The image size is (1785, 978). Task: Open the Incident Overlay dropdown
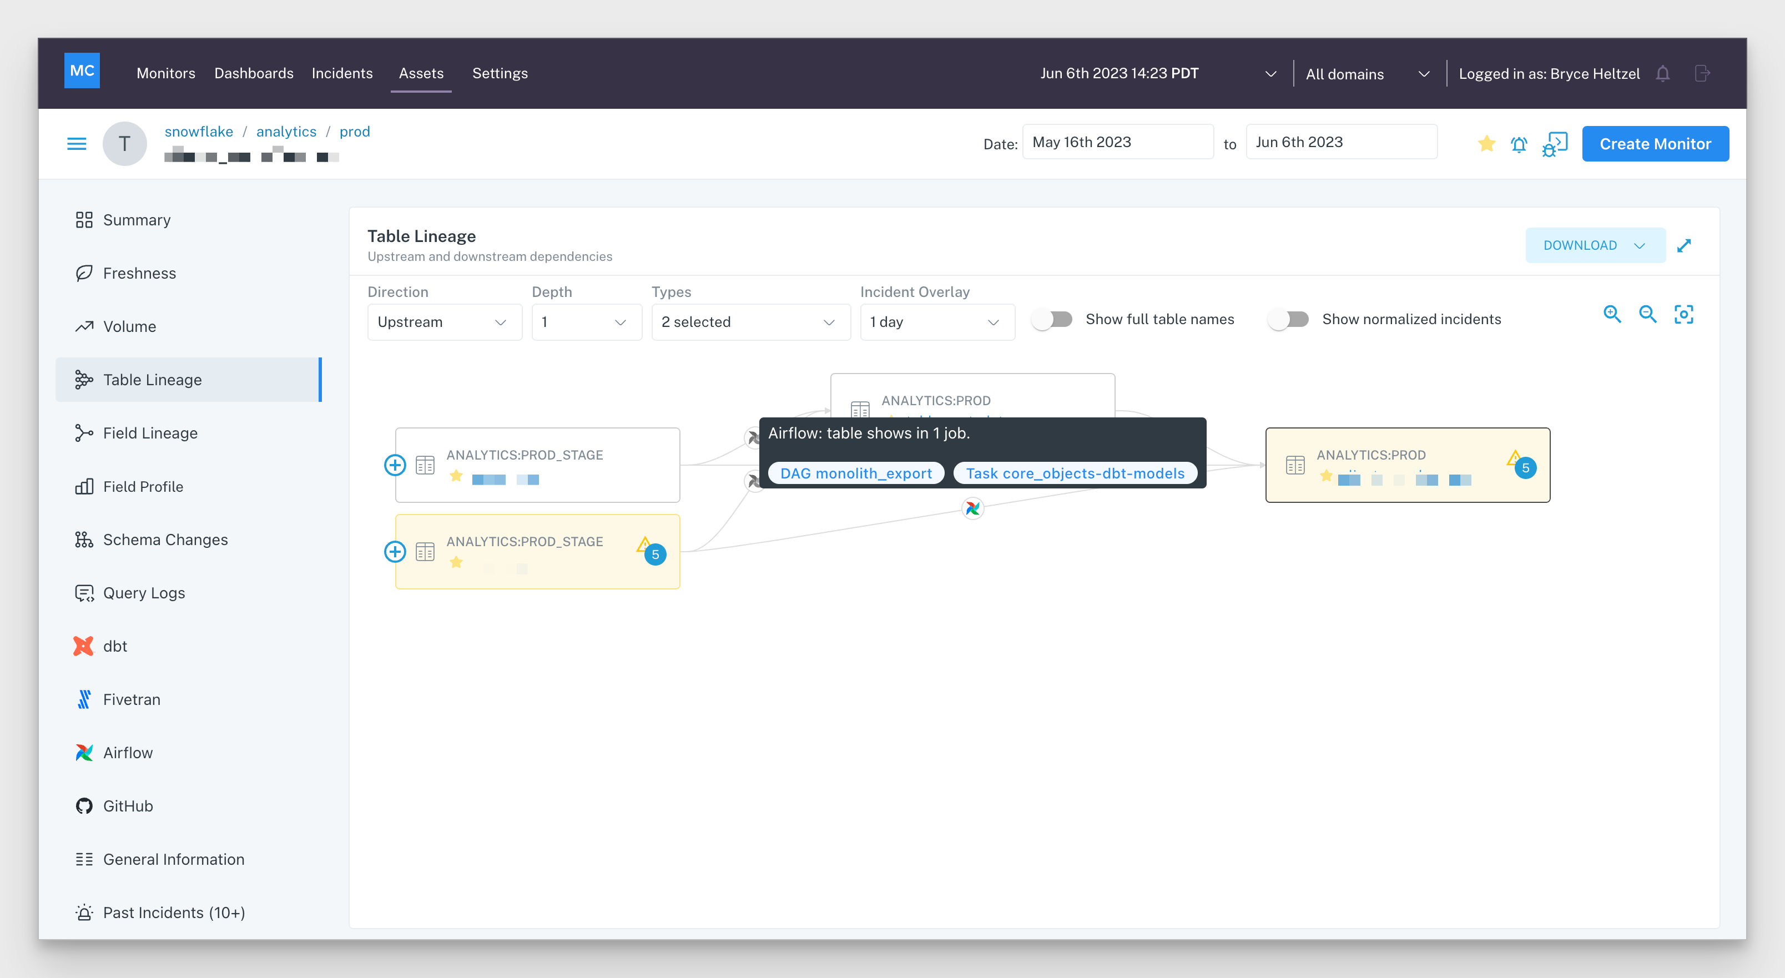pos(937,322)
